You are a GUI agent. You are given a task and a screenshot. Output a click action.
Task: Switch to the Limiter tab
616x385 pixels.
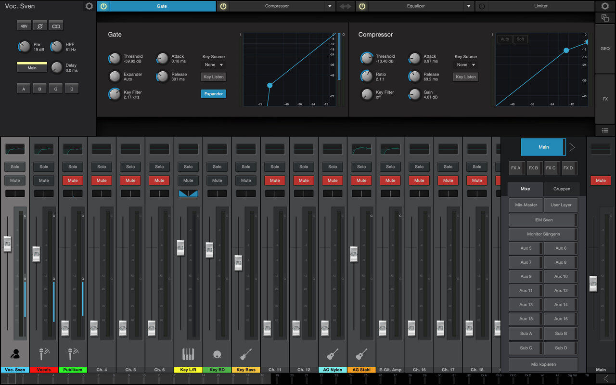[x=540, y=6]
